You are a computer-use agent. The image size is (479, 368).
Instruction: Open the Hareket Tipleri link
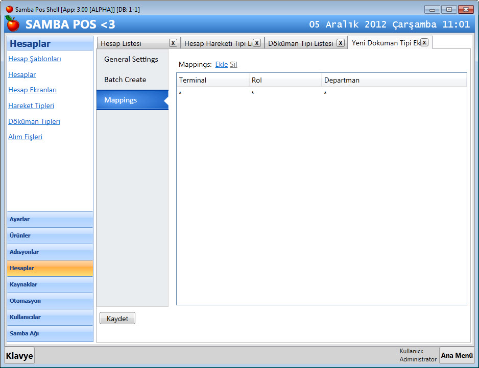pyautogui.click(x=31, y=106)
